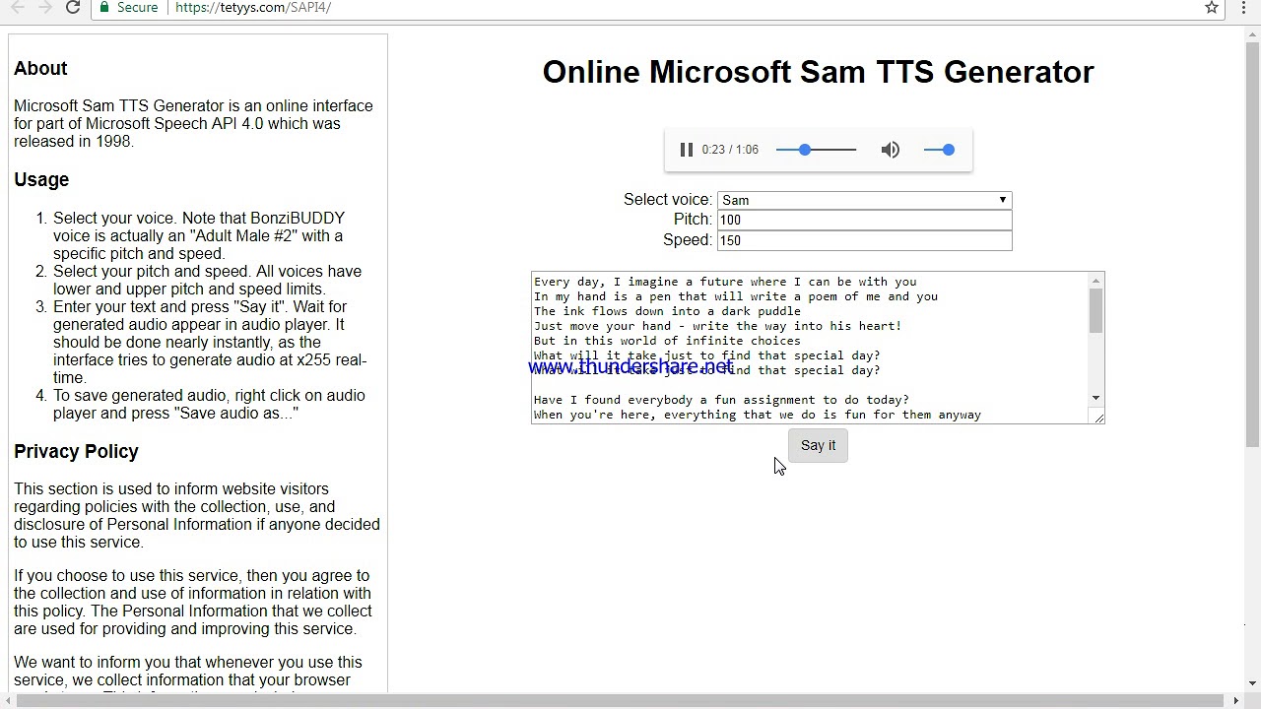This screenshot has width=1261, height=709.
Task: Click usage step 'To save generated audio'
Action: [x=209, y=404]
